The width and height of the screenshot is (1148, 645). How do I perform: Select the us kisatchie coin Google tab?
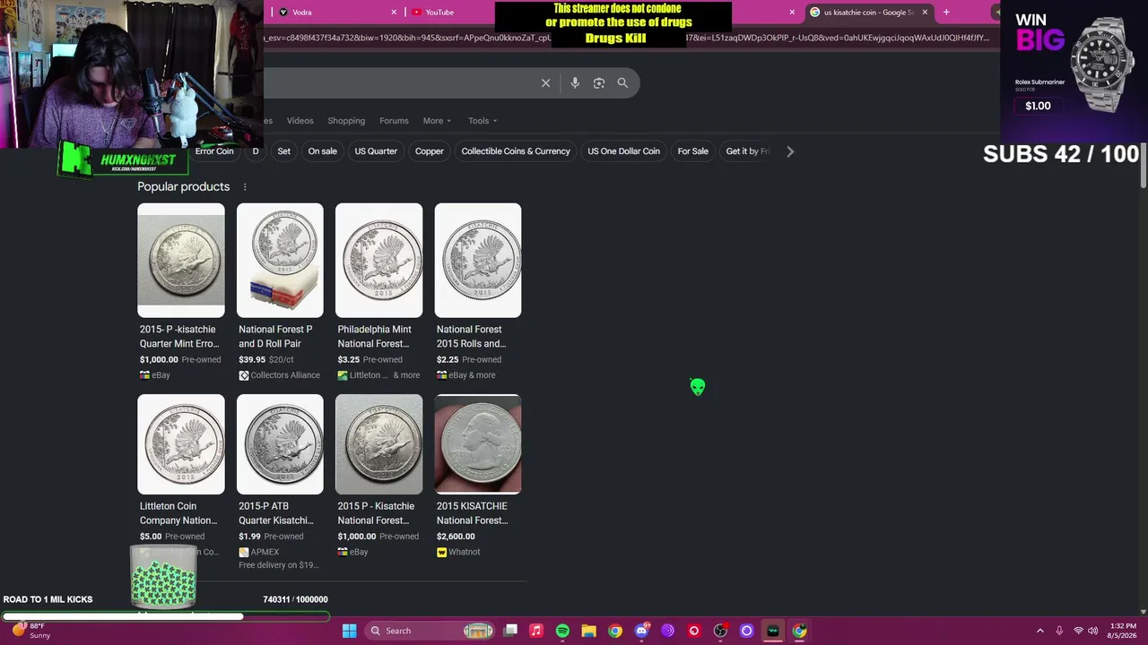[868, 13]
